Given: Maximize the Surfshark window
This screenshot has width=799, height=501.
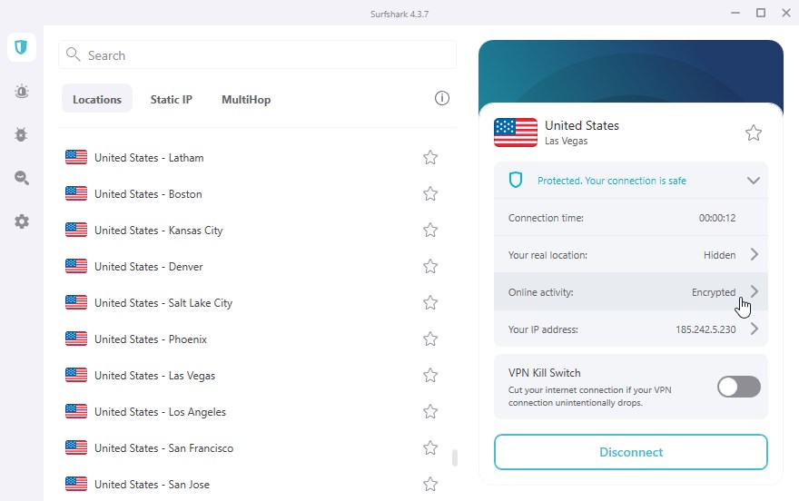Looking at the screenshot, I should pyautogui.click(x=761, y=13).
